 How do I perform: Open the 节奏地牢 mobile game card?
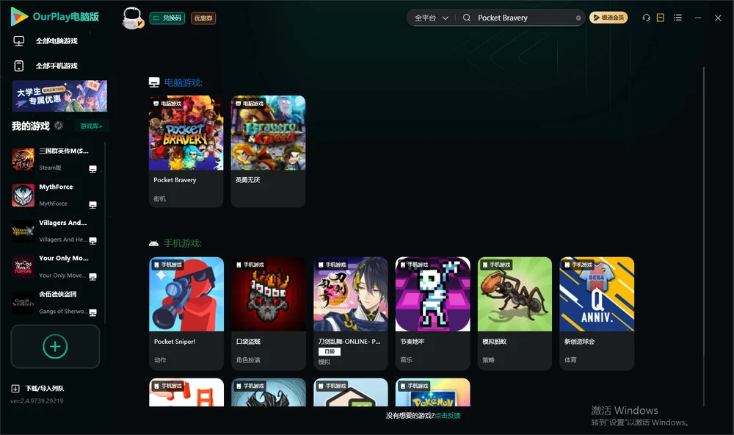coord(432,313)
